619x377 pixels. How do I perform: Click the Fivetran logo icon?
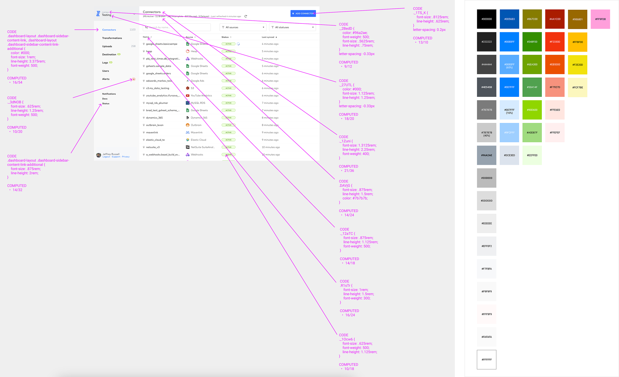98,13
